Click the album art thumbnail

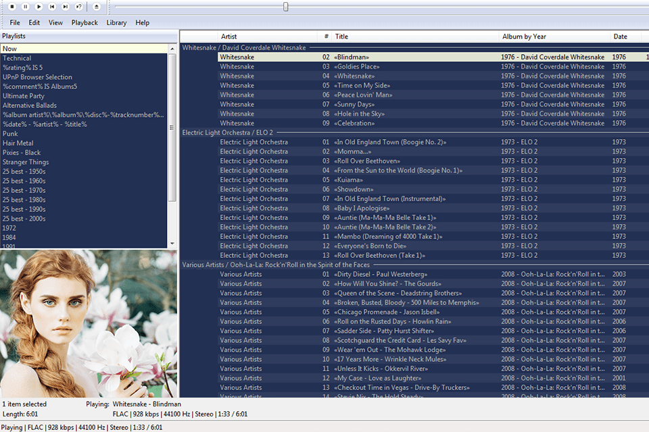tap(88, 324)
